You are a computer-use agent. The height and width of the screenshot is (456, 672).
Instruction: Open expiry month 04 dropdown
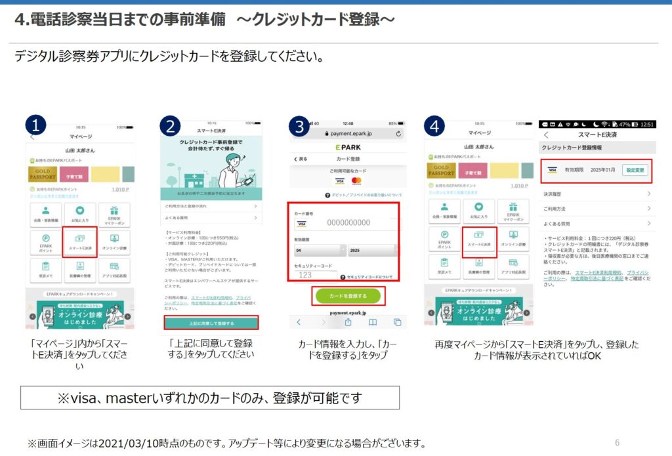click(x=320, y=250)
